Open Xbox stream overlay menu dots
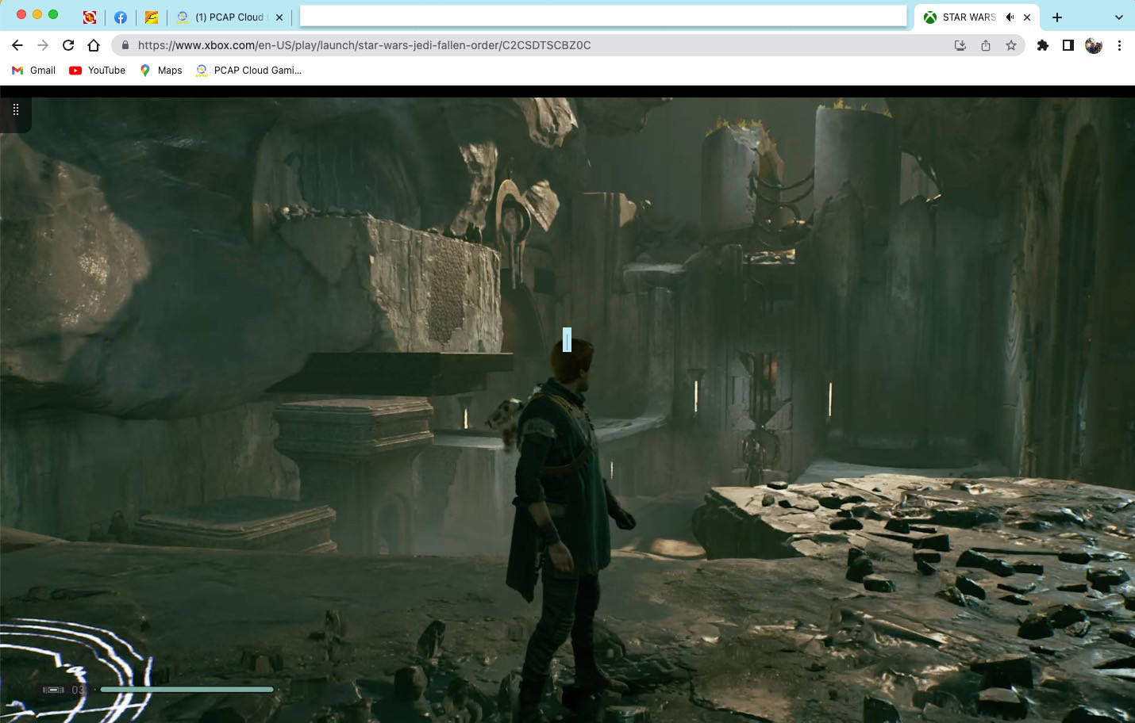This screenshot has height=723, width=1135. pos(15,109)
